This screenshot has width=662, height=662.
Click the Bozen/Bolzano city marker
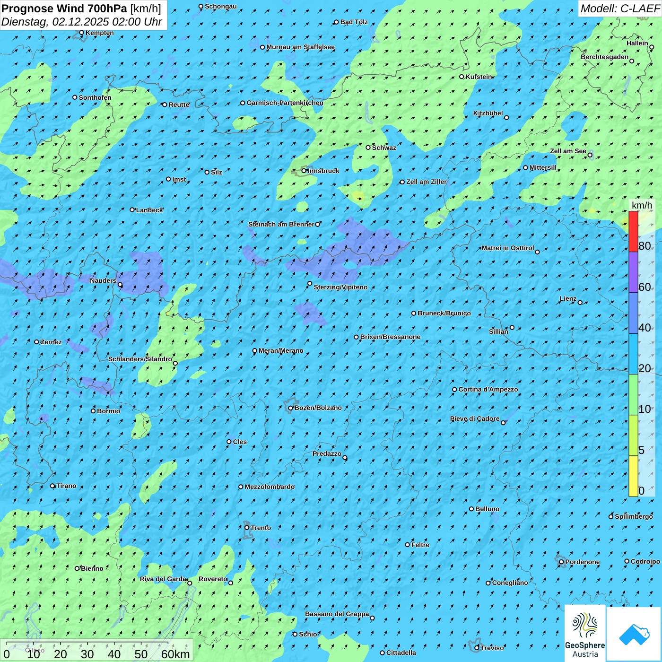[x=290, y=408]
